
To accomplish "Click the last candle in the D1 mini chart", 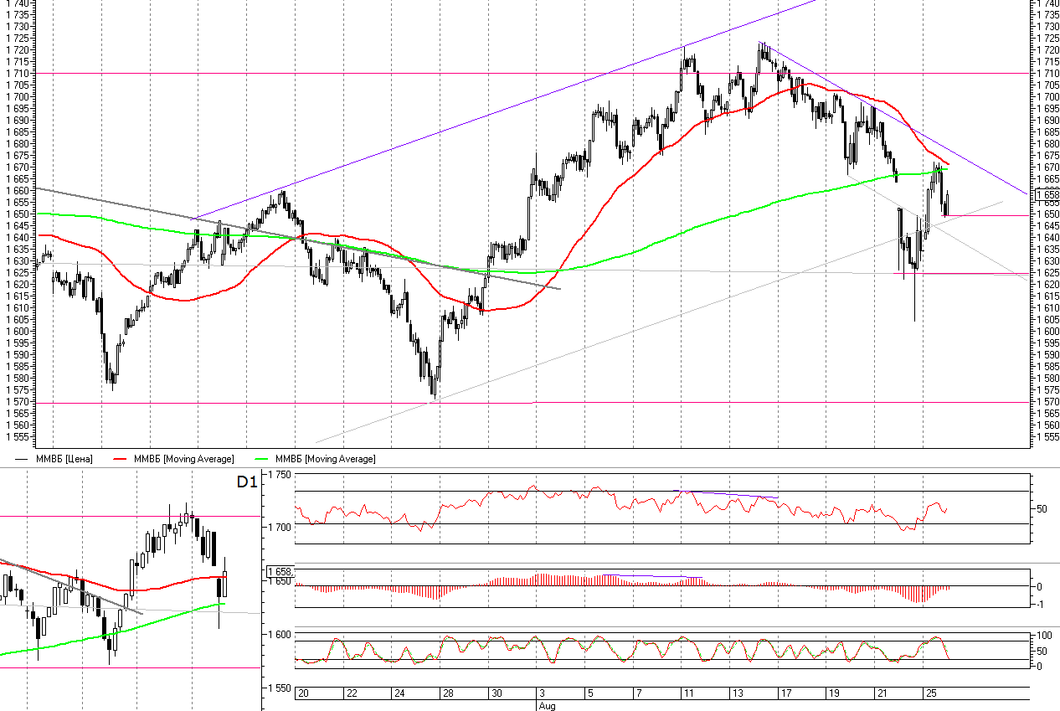I will tap(224, 583).
